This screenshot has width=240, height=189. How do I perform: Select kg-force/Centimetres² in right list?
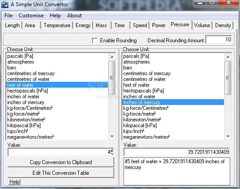pos(173,108)
